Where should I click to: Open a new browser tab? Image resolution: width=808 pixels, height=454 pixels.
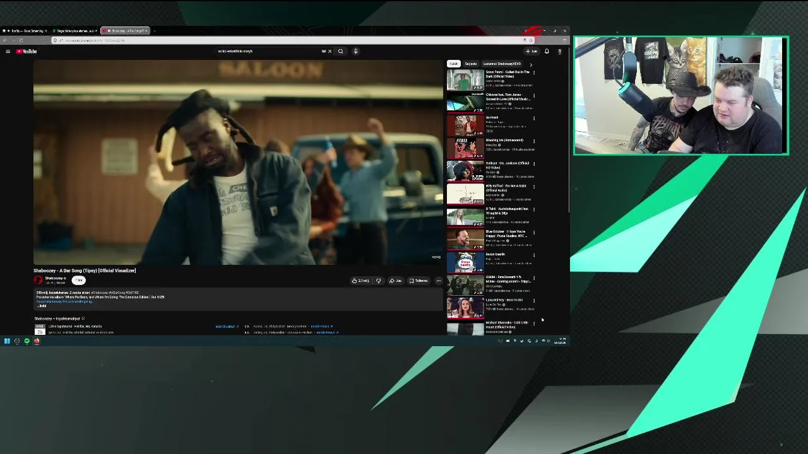coord(155,31)
